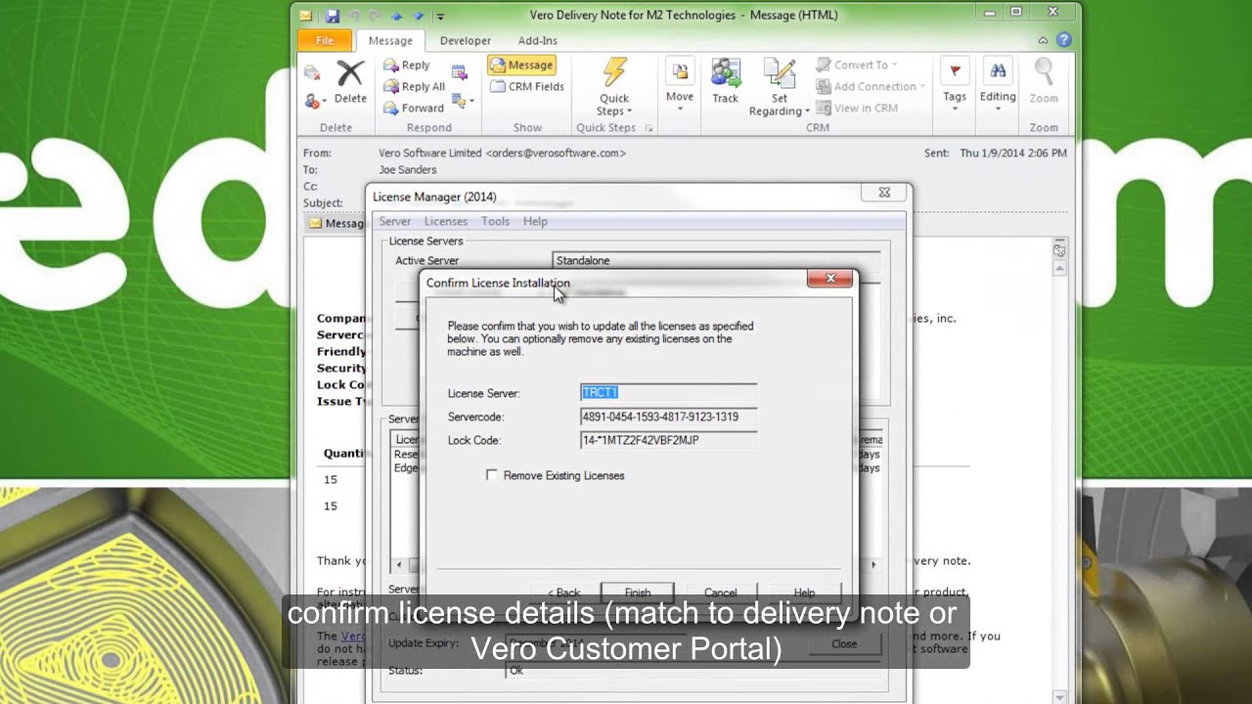
Task: Open the Quick Steps gallery
Action: (614, 88)
